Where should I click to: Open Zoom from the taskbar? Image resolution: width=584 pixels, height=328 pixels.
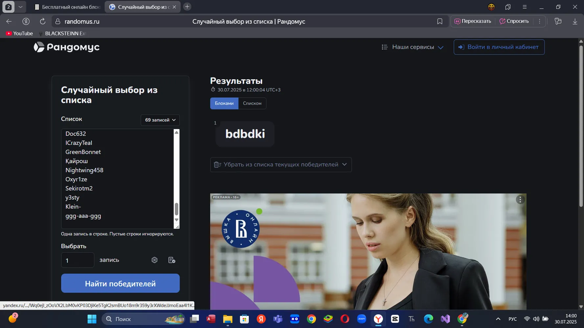[362, 319]
